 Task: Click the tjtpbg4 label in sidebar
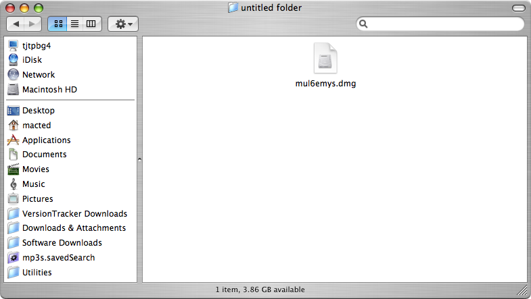tap(37, 46)
